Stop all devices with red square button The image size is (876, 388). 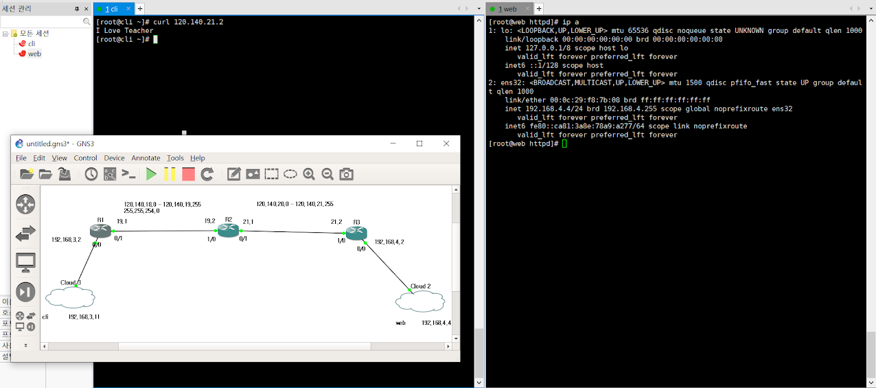click(x=188, y=174)
